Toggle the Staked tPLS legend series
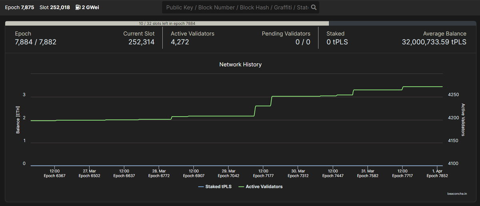 tap(215, 186)
